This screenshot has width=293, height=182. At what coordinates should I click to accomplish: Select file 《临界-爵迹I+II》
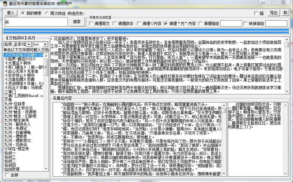tap(24, 59)
